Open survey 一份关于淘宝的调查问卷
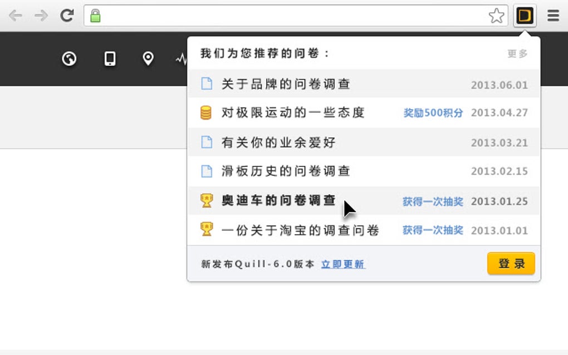Screen dimensions: 568x355 click(300, 230)
